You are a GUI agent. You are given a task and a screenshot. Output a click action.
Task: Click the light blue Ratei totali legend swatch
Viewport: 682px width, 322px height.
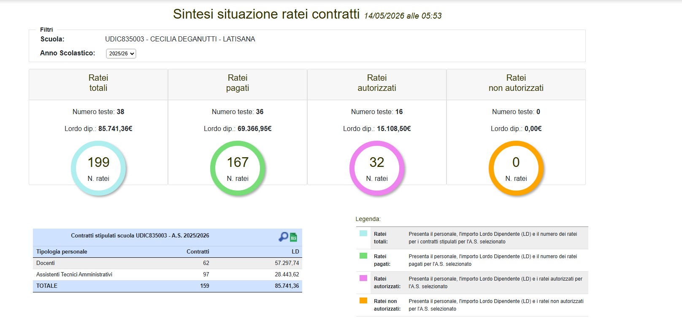363,233
